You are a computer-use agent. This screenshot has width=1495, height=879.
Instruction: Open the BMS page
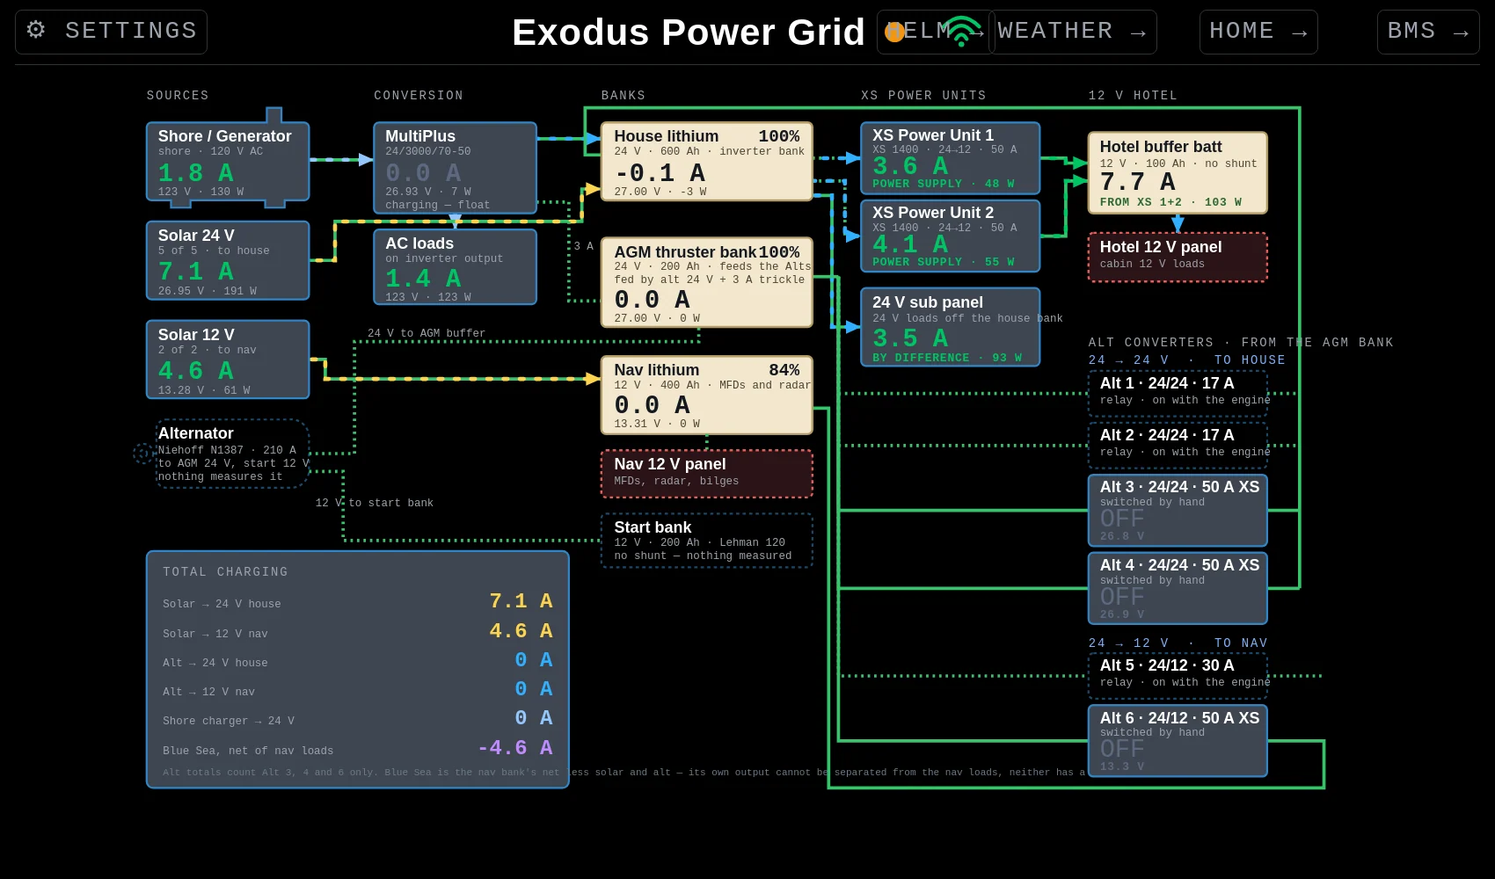(x=1428, y=32)
